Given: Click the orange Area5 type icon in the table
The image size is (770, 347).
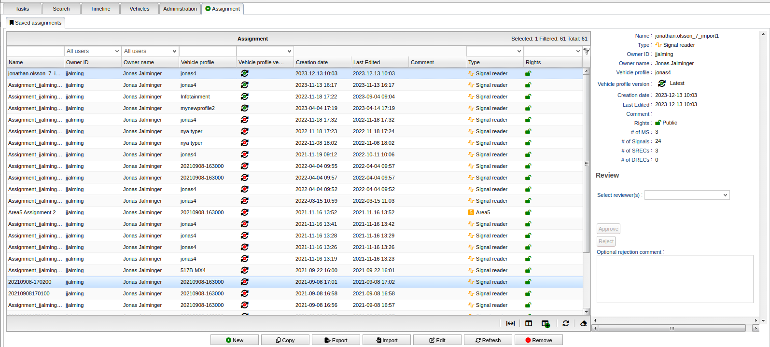Looking at the screenshot, I should pyautogui.click(x=471, y=212).
